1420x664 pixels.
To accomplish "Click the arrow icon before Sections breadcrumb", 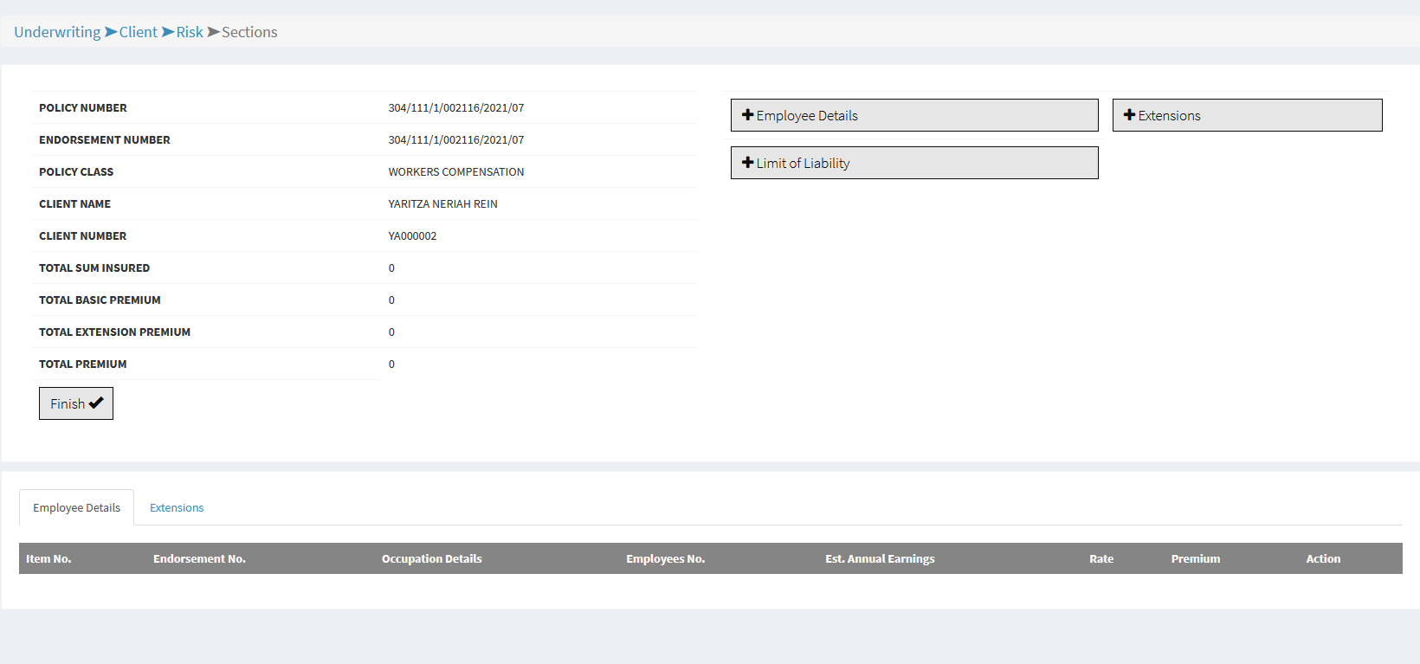I will (213, 32).
